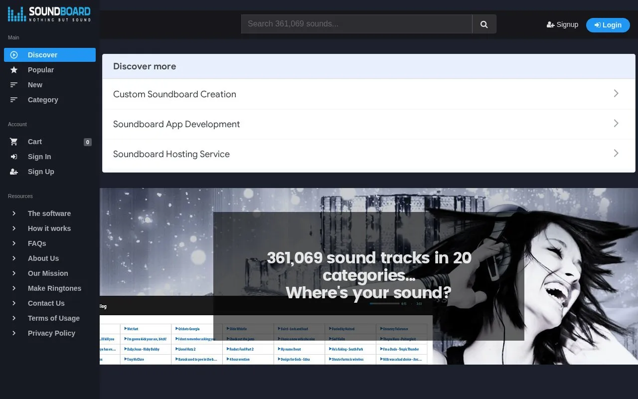Open the Discover menu item
Image resolution: width=638 pixels, height=399 pixels.
click(50, 55)
